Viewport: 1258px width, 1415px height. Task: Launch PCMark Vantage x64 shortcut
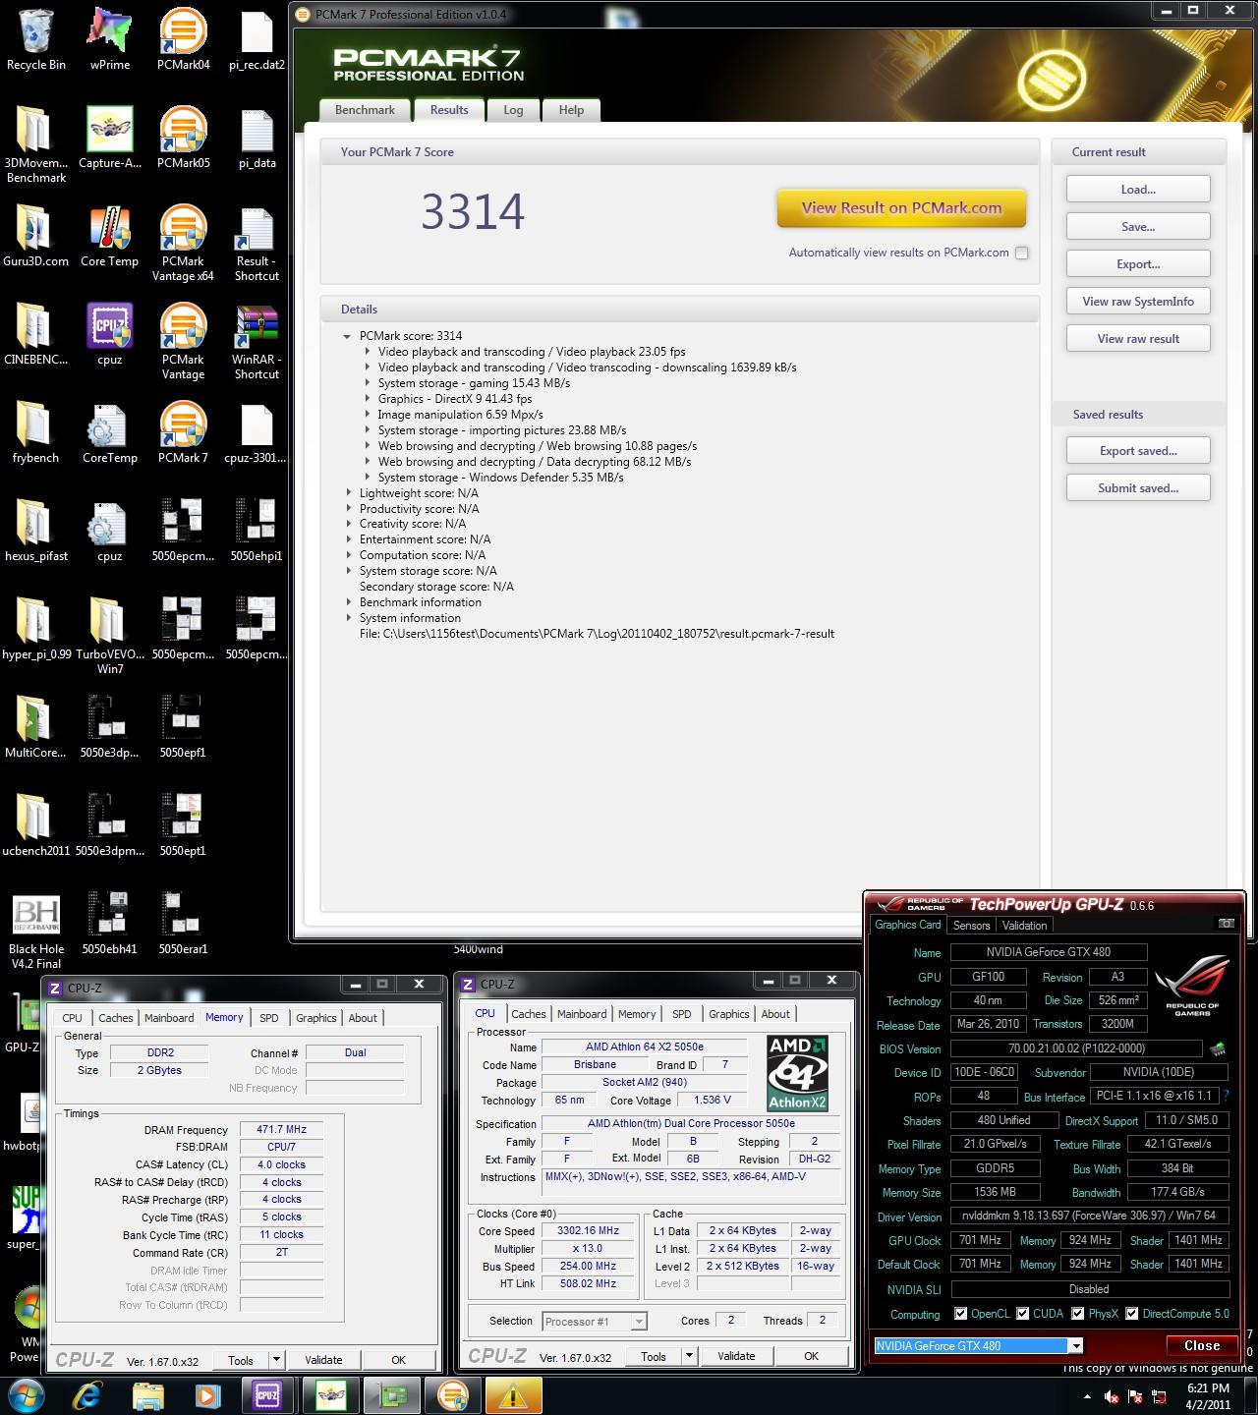(x=183, y=243)
